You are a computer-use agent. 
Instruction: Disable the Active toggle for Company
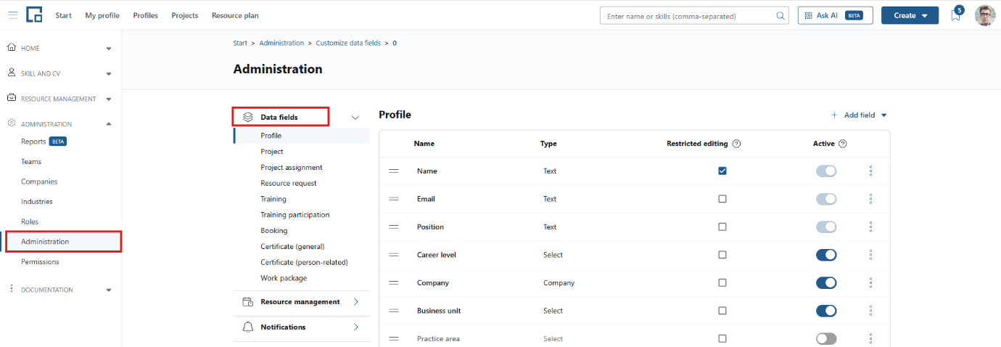click(x=826, y=283)
